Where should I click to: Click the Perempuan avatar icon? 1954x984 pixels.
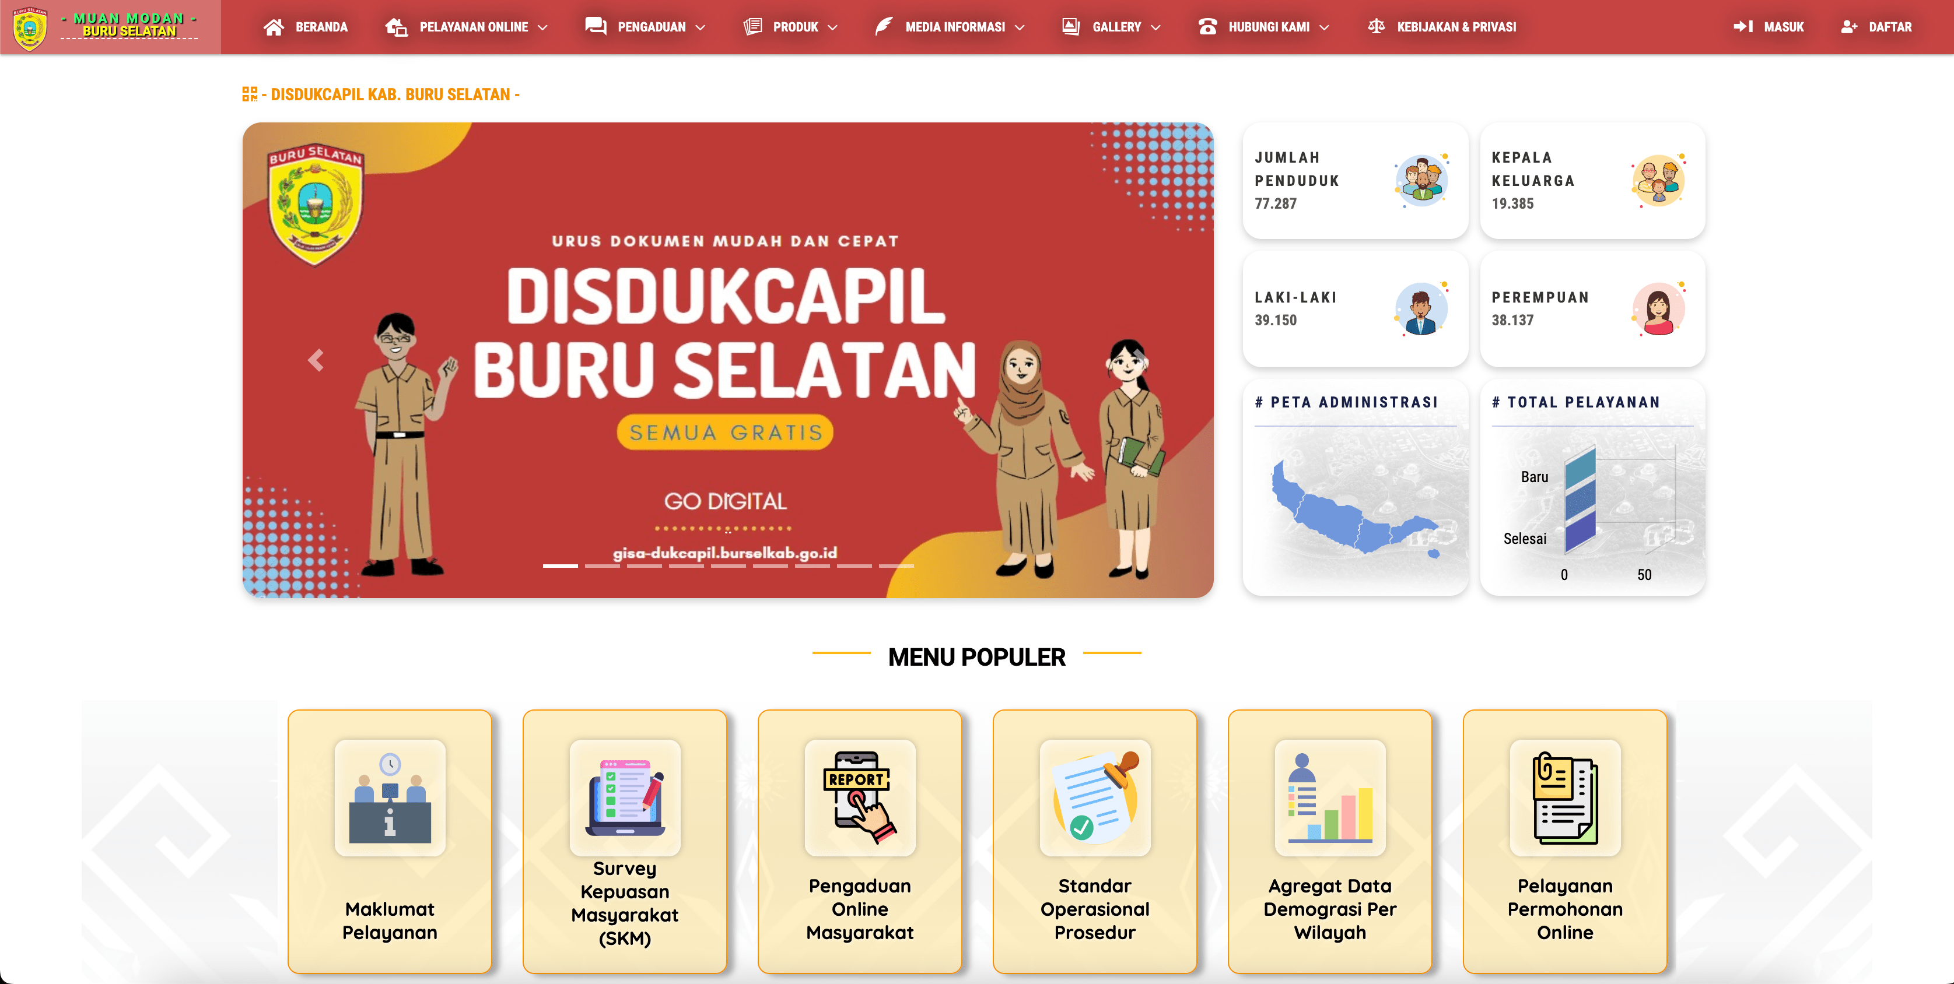(1659, 308)
